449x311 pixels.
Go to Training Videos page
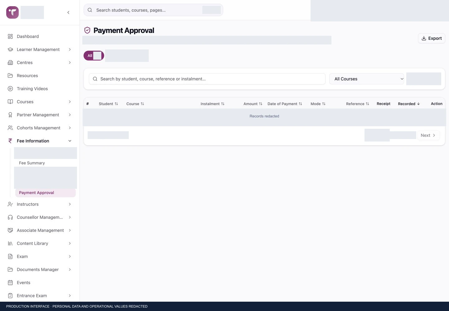(40, 89)
